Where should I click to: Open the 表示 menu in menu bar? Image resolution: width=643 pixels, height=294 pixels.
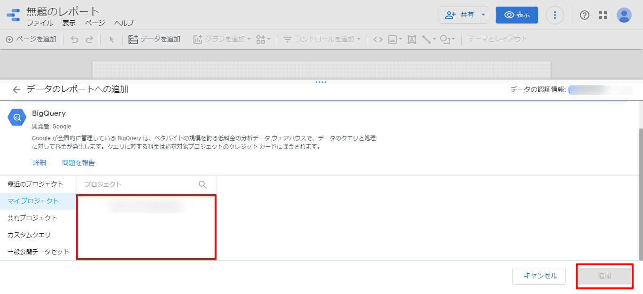[69, 23]
